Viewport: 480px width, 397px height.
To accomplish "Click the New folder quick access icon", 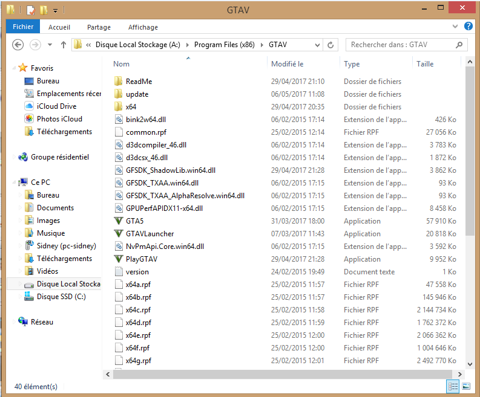I will pos(44,10).
